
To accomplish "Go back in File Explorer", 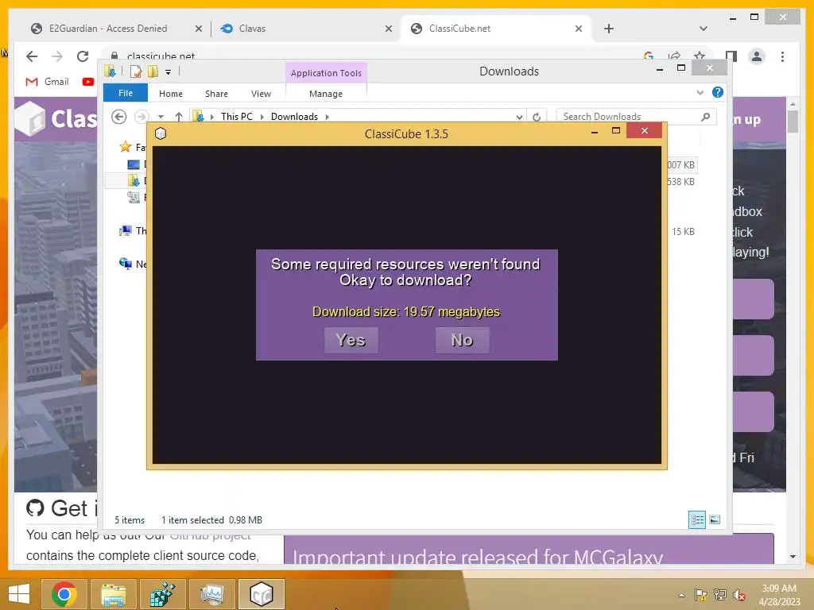I will (119, 117).
